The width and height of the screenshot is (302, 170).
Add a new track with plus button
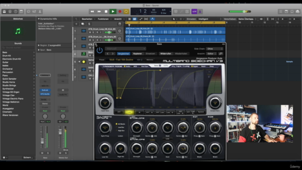(x=76, y=24)
